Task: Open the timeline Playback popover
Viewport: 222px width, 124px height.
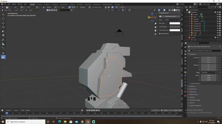Action: click(9, 110)
